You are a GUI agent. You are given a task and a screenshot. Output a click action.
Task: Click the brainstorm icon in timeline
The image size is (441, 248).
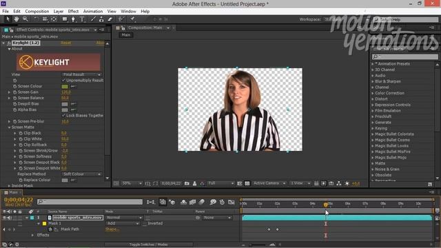pyautogui.click(x=213, y=202)
